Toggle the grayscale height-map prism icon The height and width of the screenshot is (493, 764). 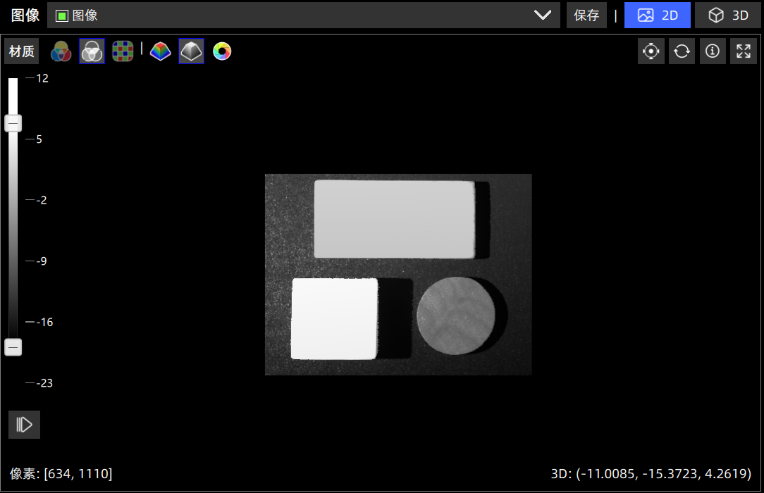click(x=191, y=51)
